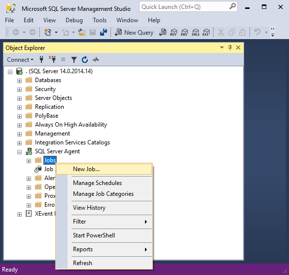Click the Open File folder icon
This screenshot has height=275, width=289.
(x=82, y=32)
